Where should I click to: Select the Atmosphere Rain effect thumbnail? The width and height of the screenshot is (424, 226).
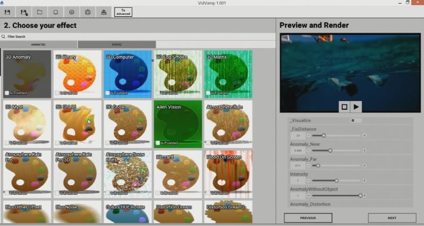click(228, 124)
